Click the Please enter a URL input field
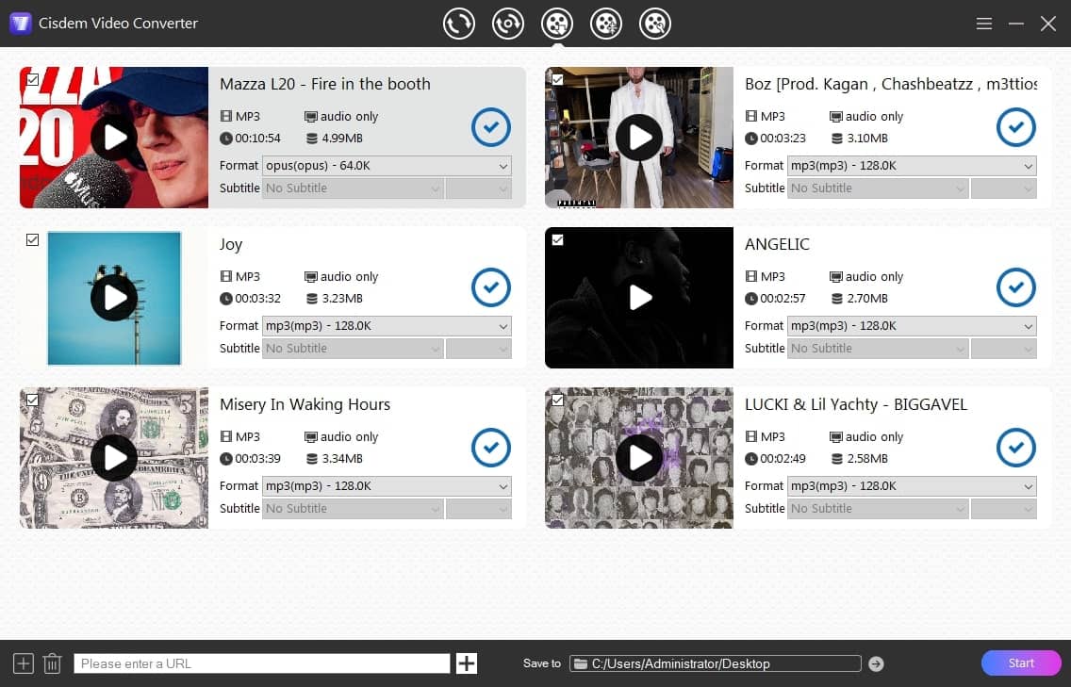The image size is (1071, 687). click(x=261, y=662)
